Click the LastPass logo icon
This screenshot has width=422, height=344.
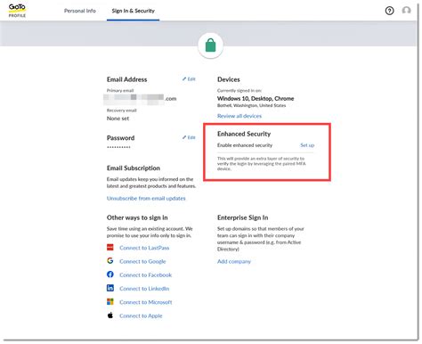[x=110, y=248]
